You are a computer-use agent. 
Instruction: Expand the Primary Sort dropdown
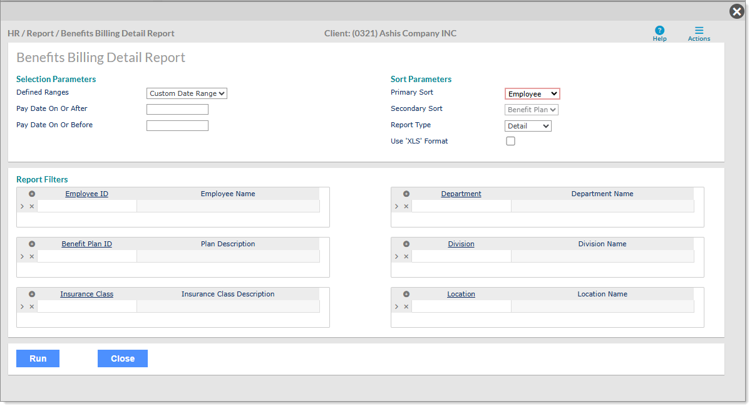pos(532,93)
